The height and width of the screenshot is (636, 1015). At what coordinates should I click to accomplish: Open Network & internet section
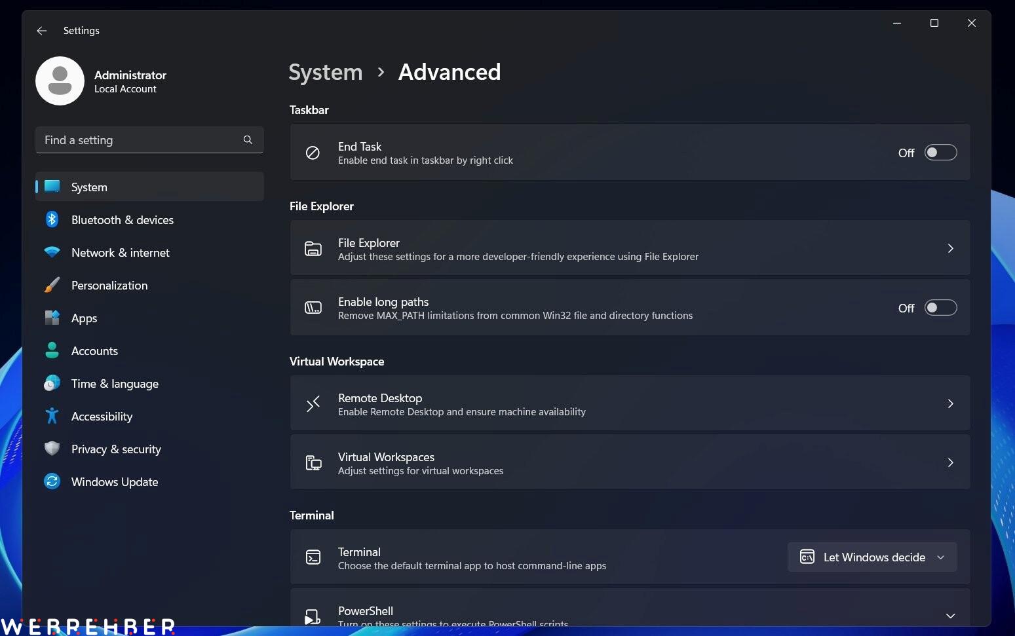[x=149, y=252]
